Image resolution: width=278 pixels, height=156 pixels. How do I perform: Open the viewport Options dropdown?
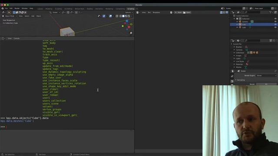pos(129,13)
